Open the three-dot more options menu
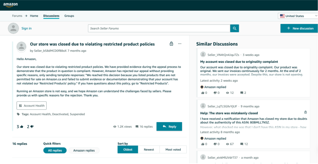This screenshot has height=164, width=318. [180, 44]
